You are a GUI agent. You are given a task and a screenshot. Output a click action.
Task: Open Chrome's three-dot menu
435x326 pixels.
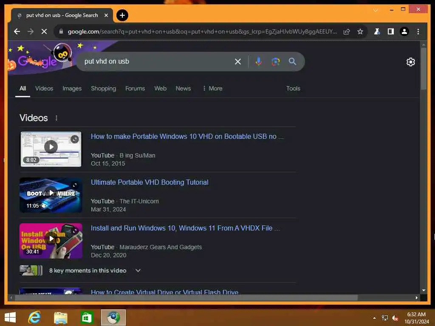tap(418, 31)
